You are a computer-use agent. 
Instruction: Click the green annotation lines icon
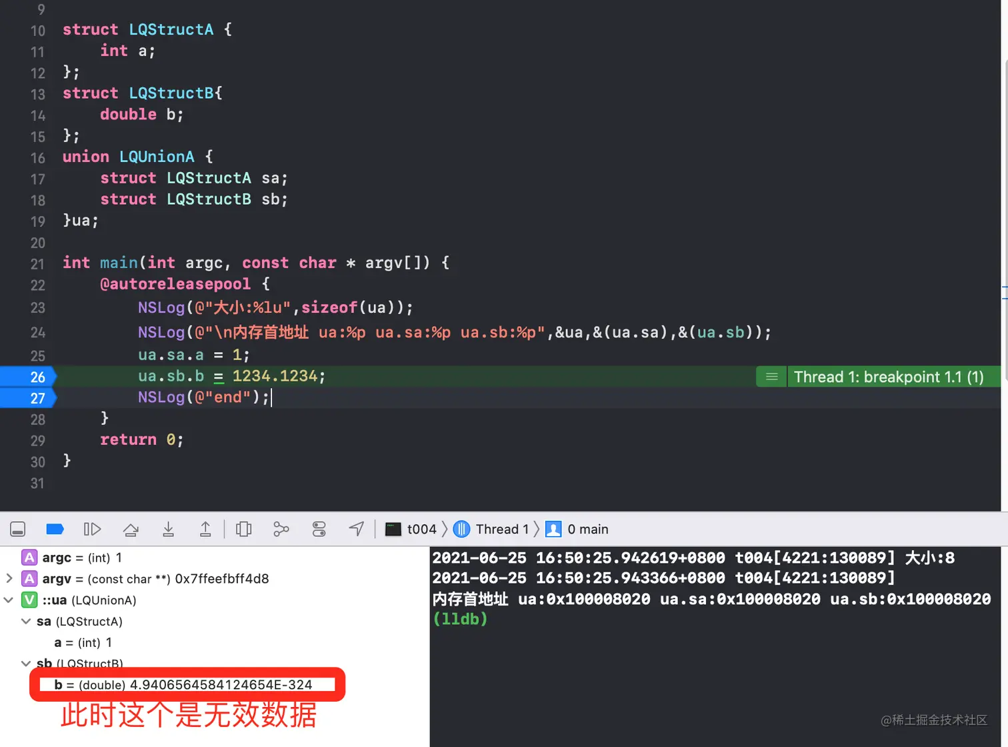(x=772, y=377)
